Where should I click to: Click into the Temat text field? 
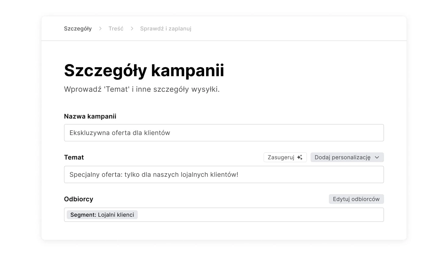[x=224, y=175]
